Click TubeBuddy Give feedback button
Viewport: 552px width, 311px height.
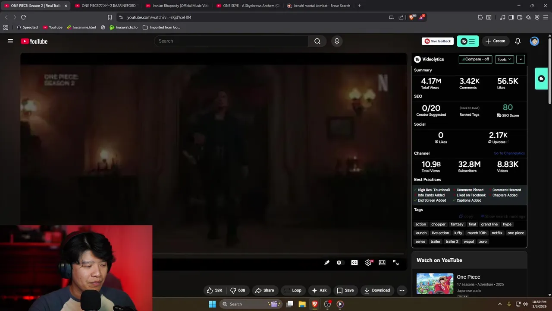(438, 41)
